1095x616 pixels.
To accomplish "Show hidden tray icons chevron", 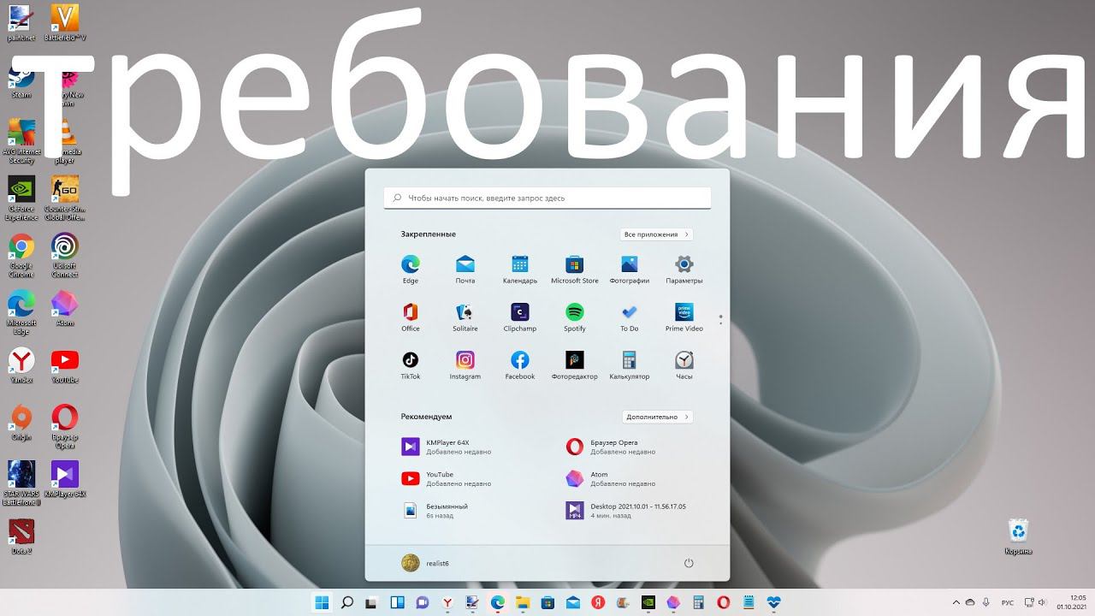I will tap(956, 602).
